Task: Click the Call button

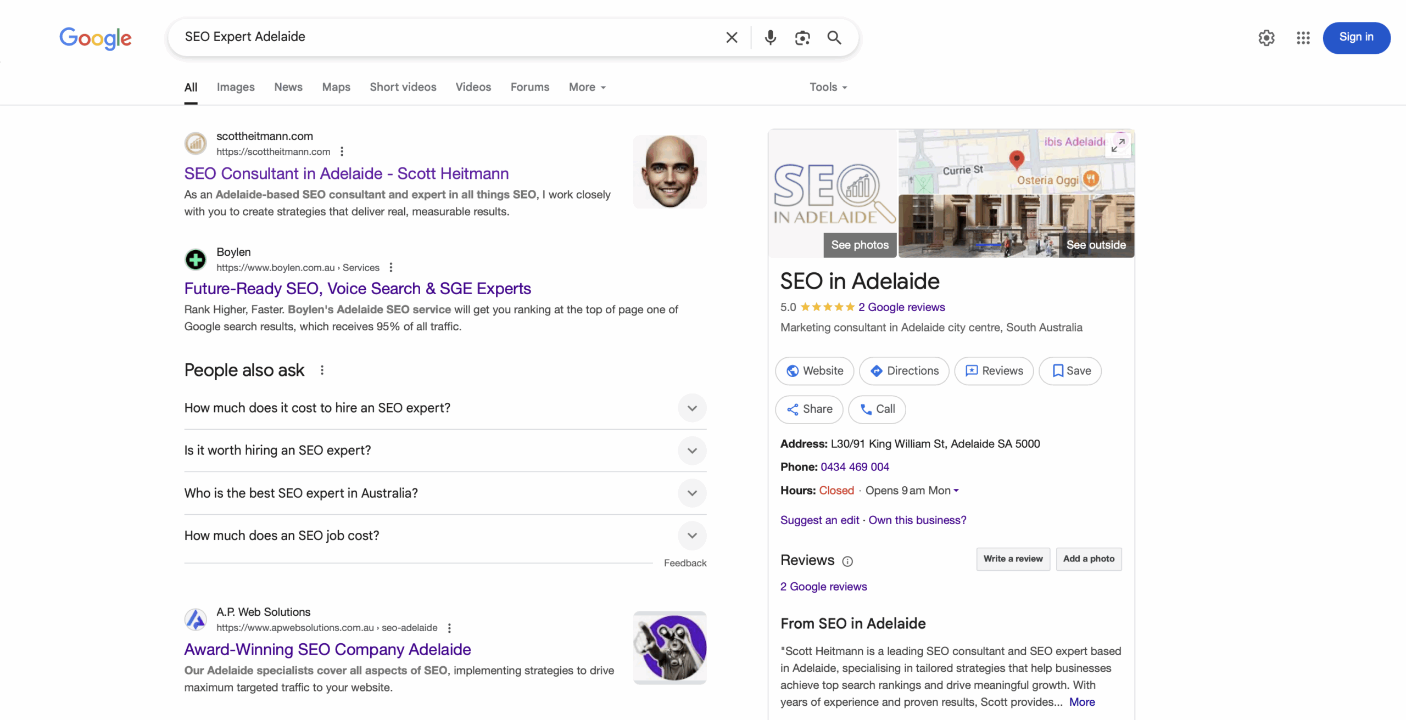Action: click(x=877, y=409)
